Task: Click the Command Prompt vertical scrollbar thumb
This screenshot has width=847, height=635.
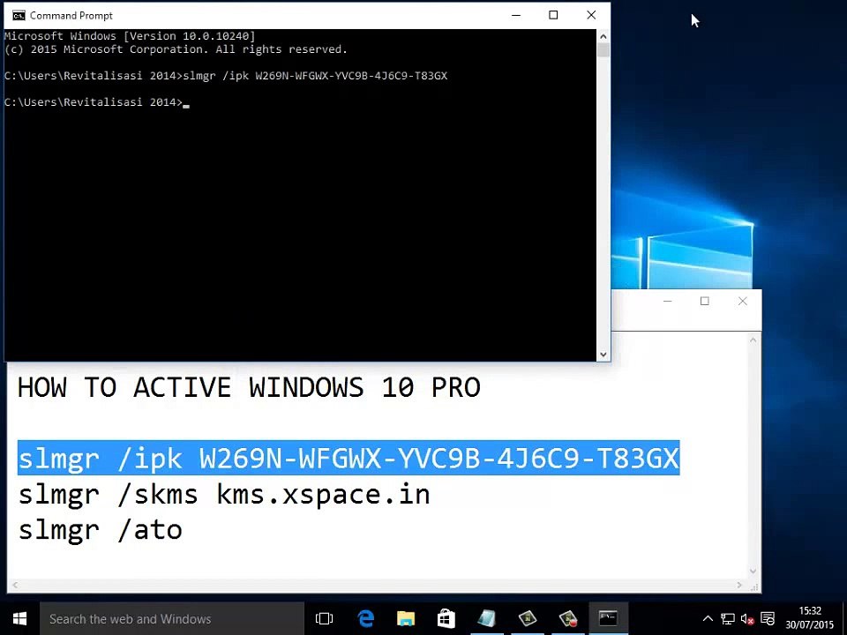Action: coord(603,50)
